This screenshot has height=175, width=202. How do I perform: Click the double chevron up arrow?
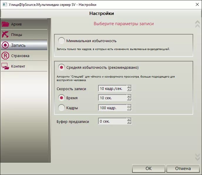click(197, 24)
